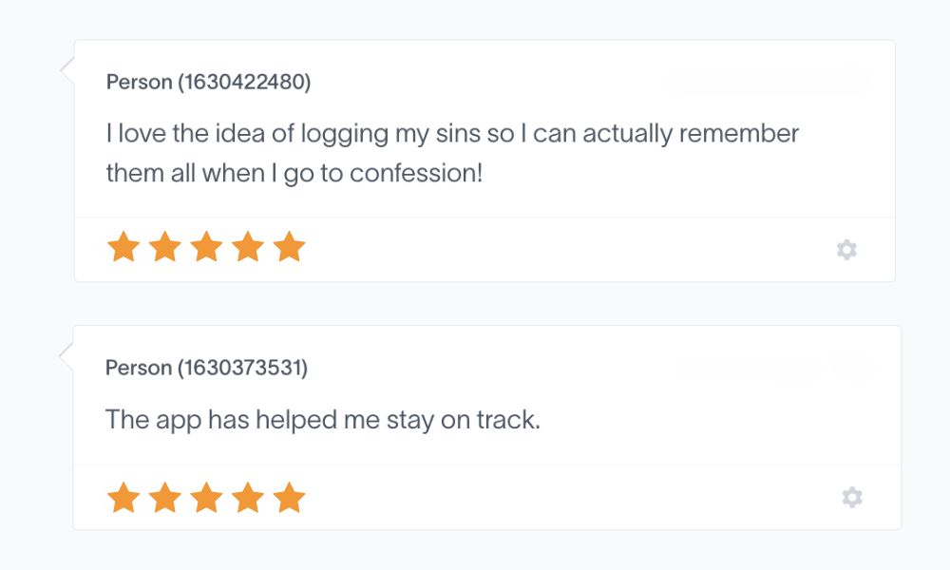Click the first star on the top review

(x=123, y=246)
